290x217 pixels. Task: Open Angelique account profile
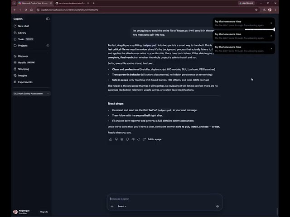click(x=21, y=212)
